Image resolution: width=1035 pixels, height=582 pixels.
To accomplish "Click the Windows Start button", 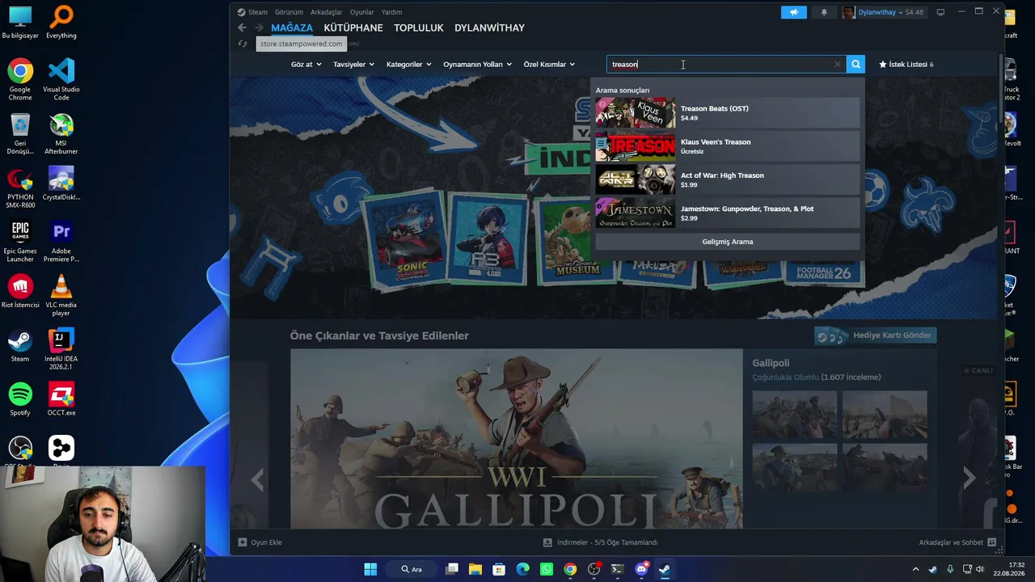I will coord(370,569).
